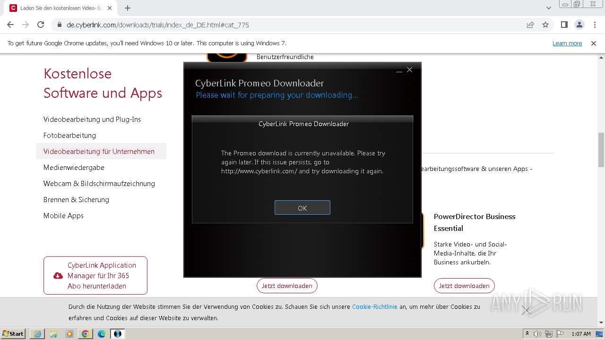Go back in Chrome
Image resolution: width=605 pixels, height=340 pixels.
(10, 25)
